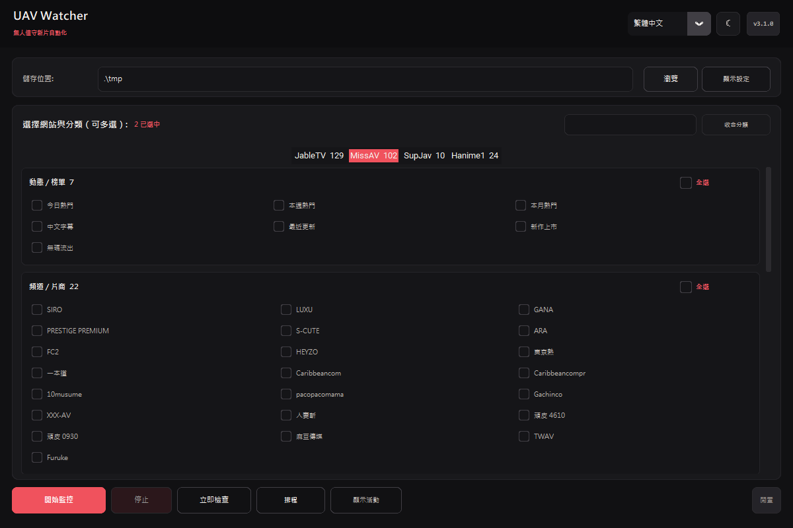Enable the 今日熱門 checkbox

(37, 205)
